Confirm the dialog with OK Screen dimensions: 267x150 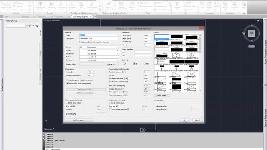coord(184,120)
